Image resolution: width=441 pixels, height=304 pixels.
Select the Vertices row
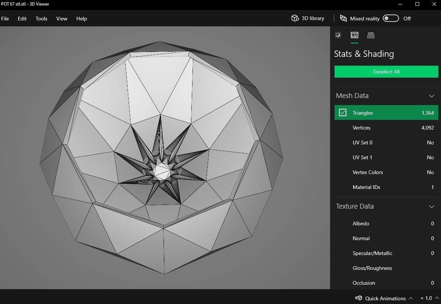[x=386, y=128]
